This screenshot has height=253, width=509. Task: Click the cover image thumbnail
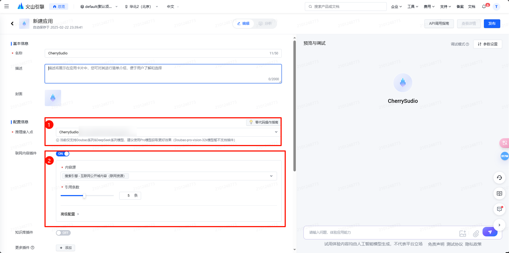click(x=53, y=98)
